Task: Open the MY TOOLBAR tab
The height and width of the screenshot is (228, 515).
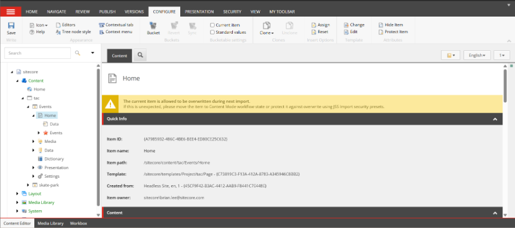Action: (282, 11)
